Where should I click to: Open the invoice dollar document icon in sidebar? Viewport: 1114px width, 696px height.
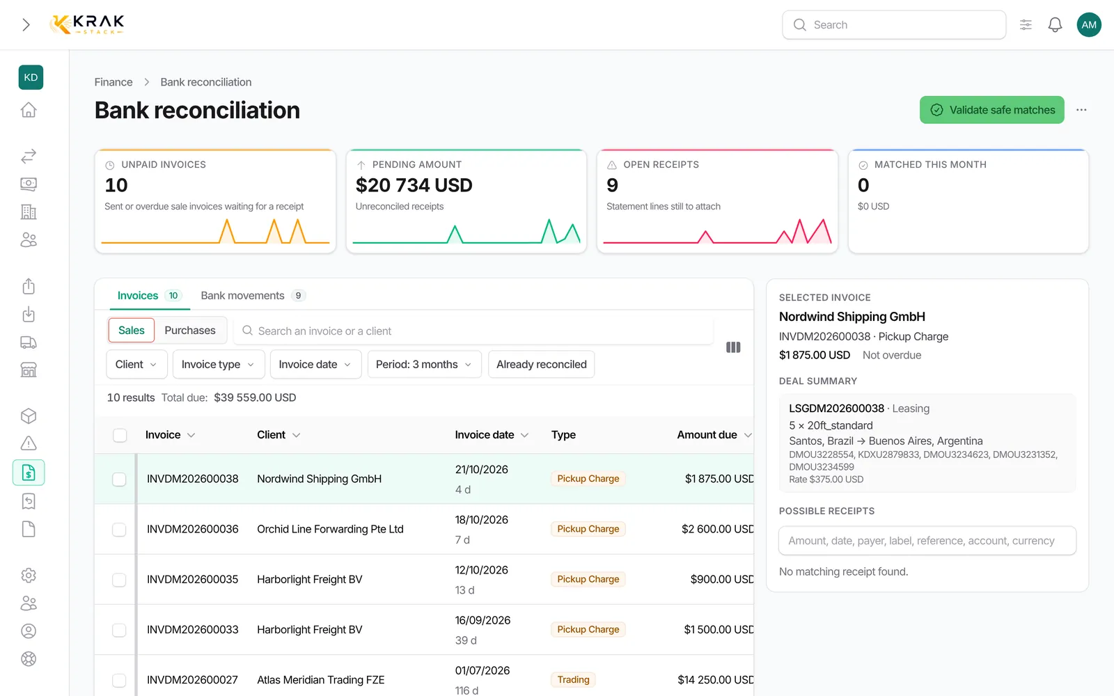(x=29, y=473)
